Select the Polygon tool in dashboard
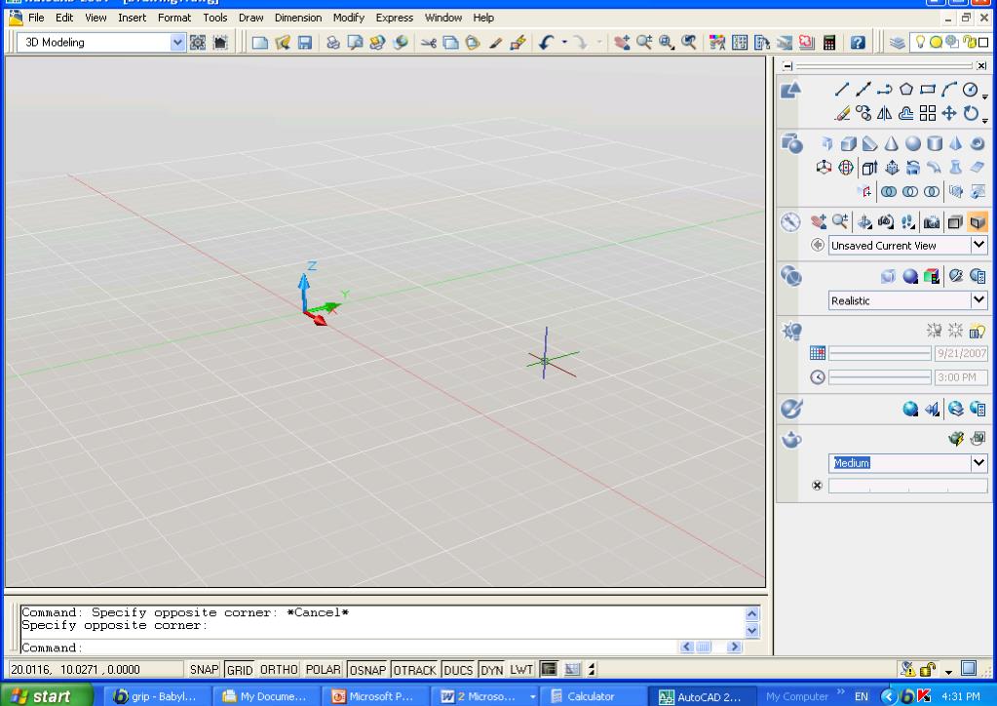Screen dimensions: 997x706 coord(906,90)
